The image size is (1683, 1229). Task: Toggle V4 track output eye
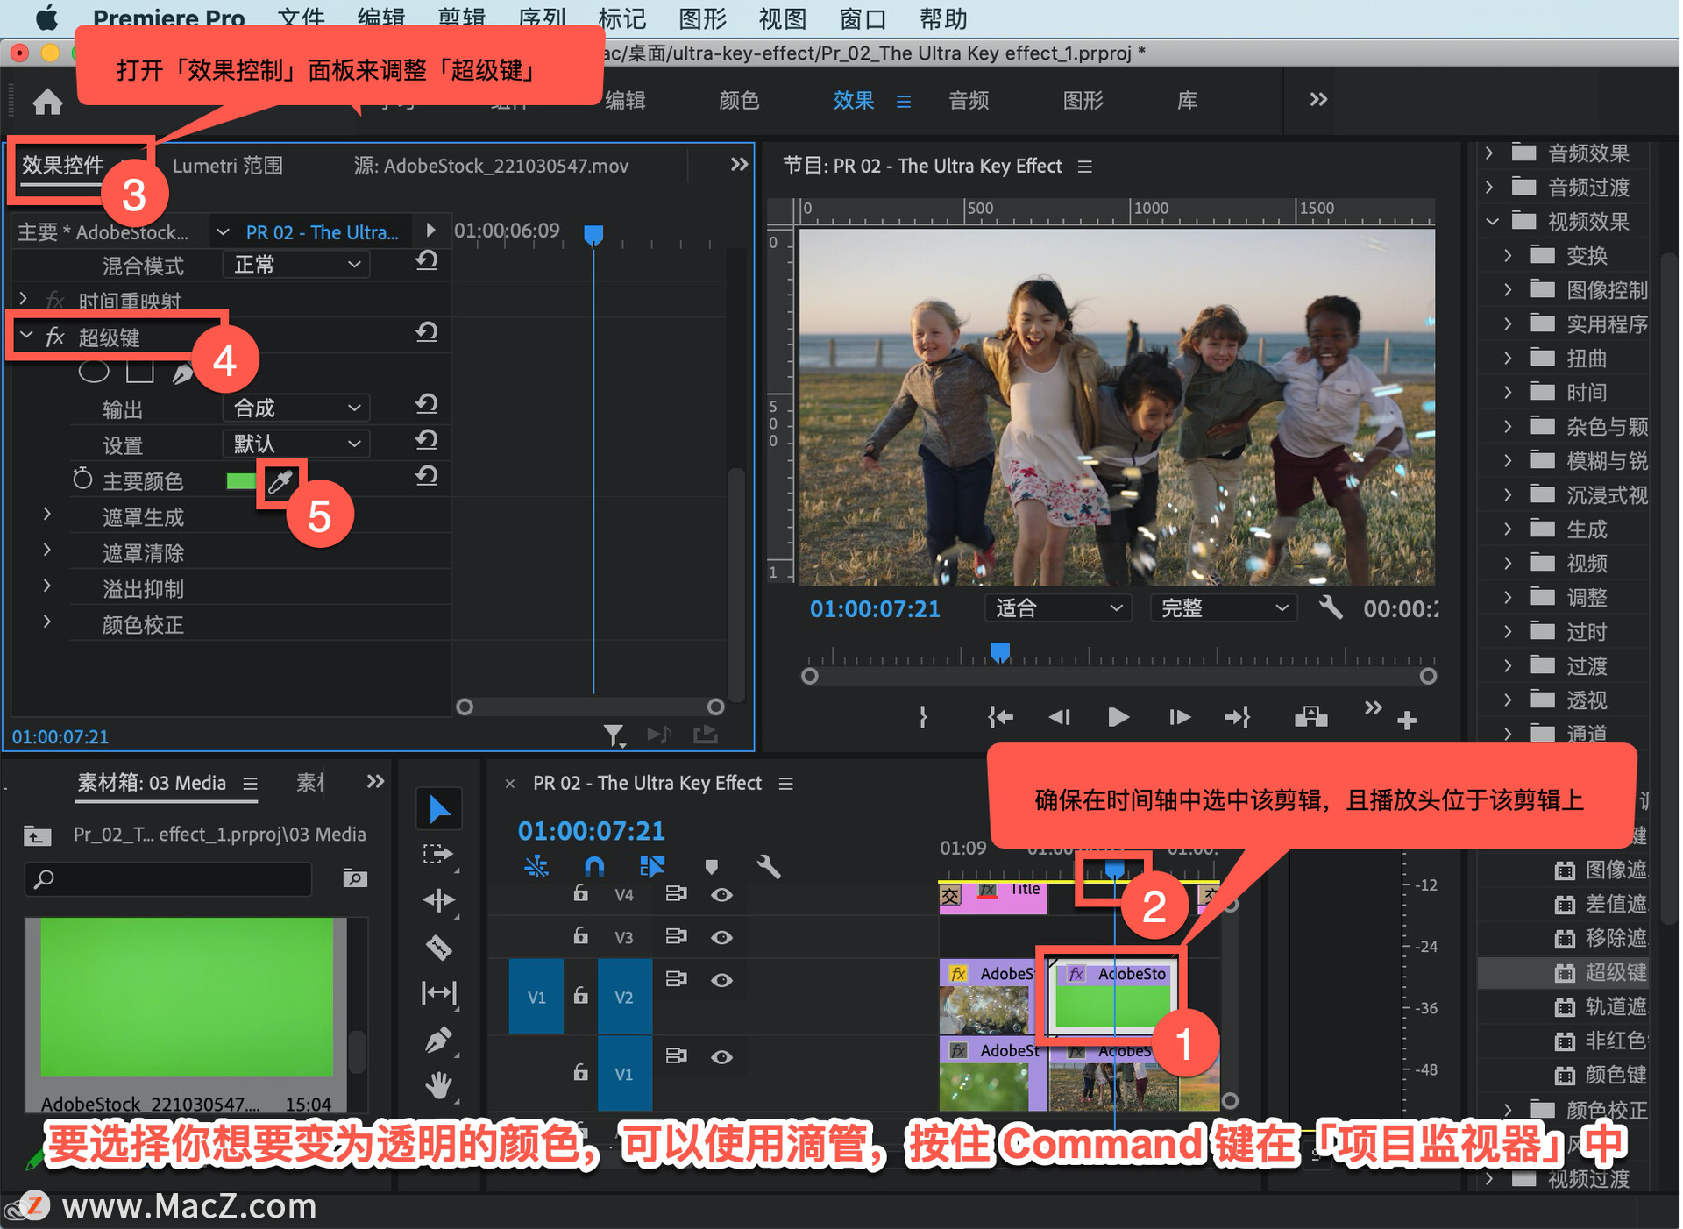click(x=721, y=895)
